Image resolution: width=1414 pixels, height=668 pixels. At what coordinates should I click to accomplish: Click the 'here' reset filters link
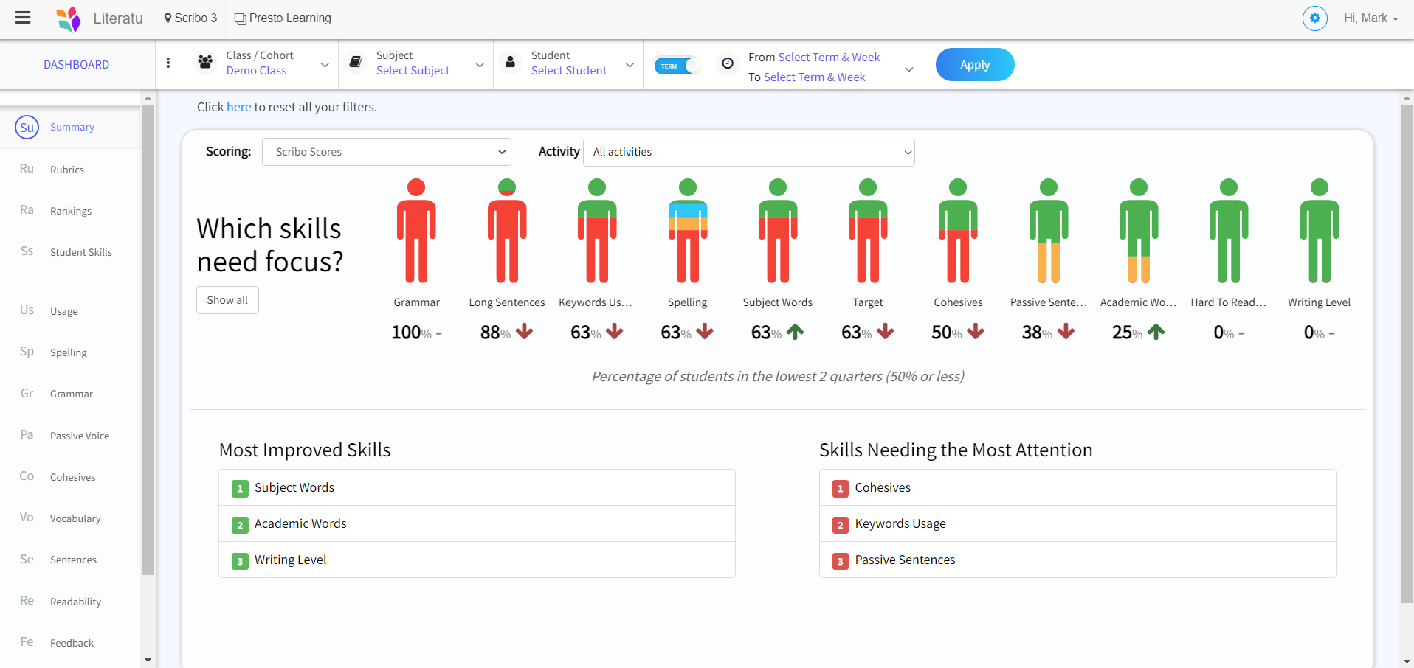coord(238,107)
